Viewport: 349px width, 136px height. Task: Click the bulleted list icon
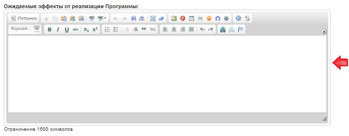(x=116, y=30)
